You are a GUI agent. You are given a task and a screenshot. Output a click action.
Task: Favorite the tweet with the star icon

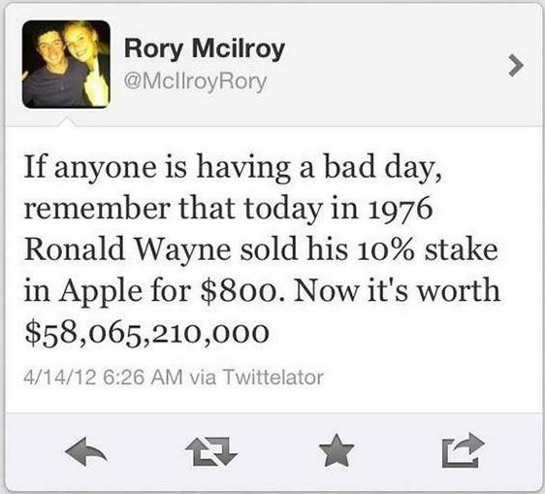pyautogui.click(x=337, y=450)
